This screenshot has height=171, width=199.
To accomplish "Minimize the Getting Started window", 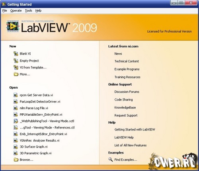I will [x=174, y=3].
